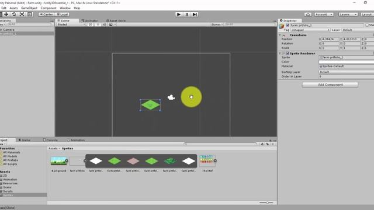Pause playback with the Pause button
374x210 pixels.
coord(187,14)
